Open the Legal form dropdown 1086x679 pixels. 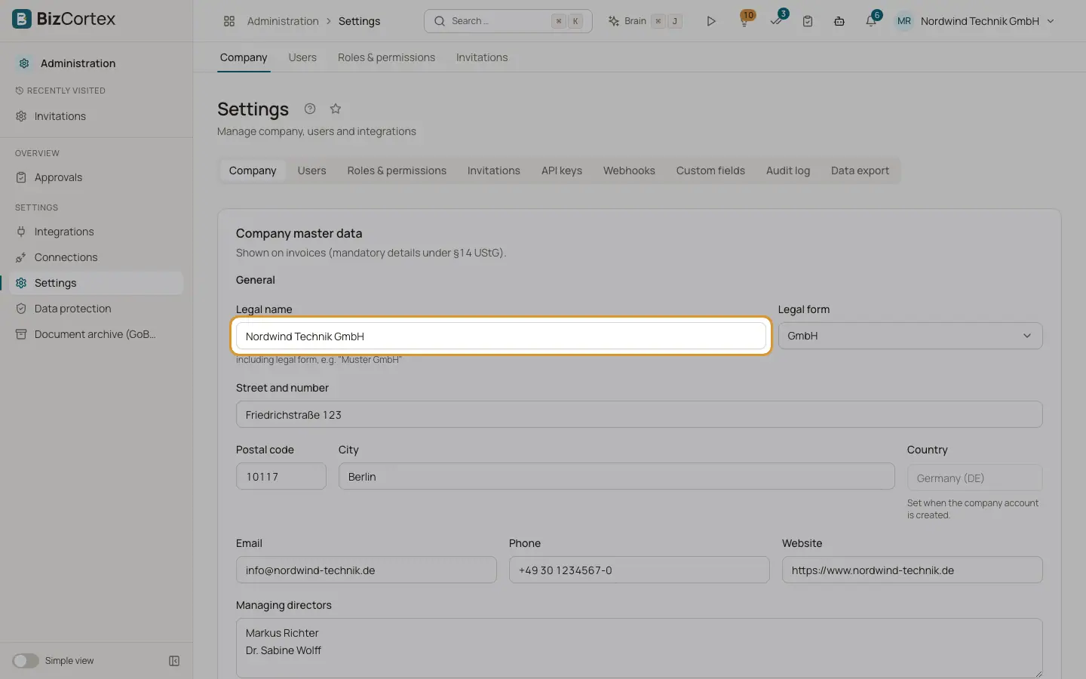tap(910, 336)
